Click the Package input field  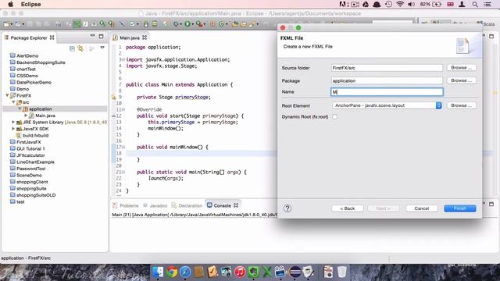pos(387,81)
